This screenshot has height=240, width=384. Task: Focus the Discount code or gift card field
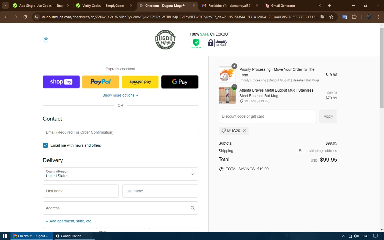[267, 116]
